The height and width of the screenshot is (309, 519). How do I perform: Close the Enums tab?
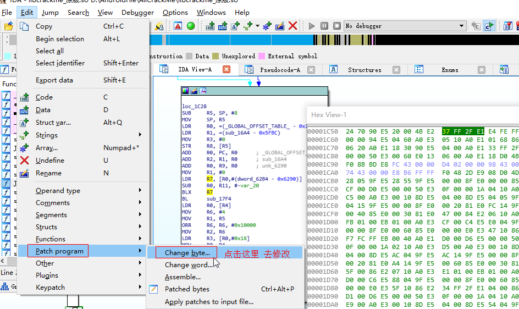[x=482, y=70]
